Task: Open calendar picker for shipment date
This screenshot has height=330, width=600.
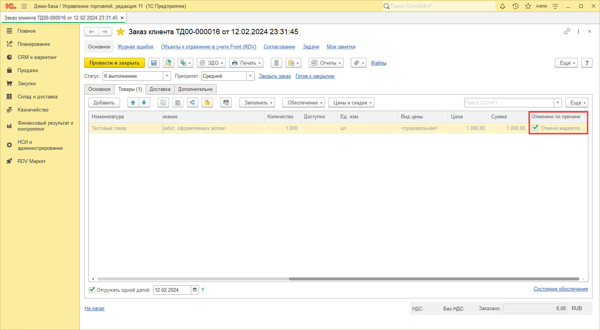Action: click(x=194, y=290)
